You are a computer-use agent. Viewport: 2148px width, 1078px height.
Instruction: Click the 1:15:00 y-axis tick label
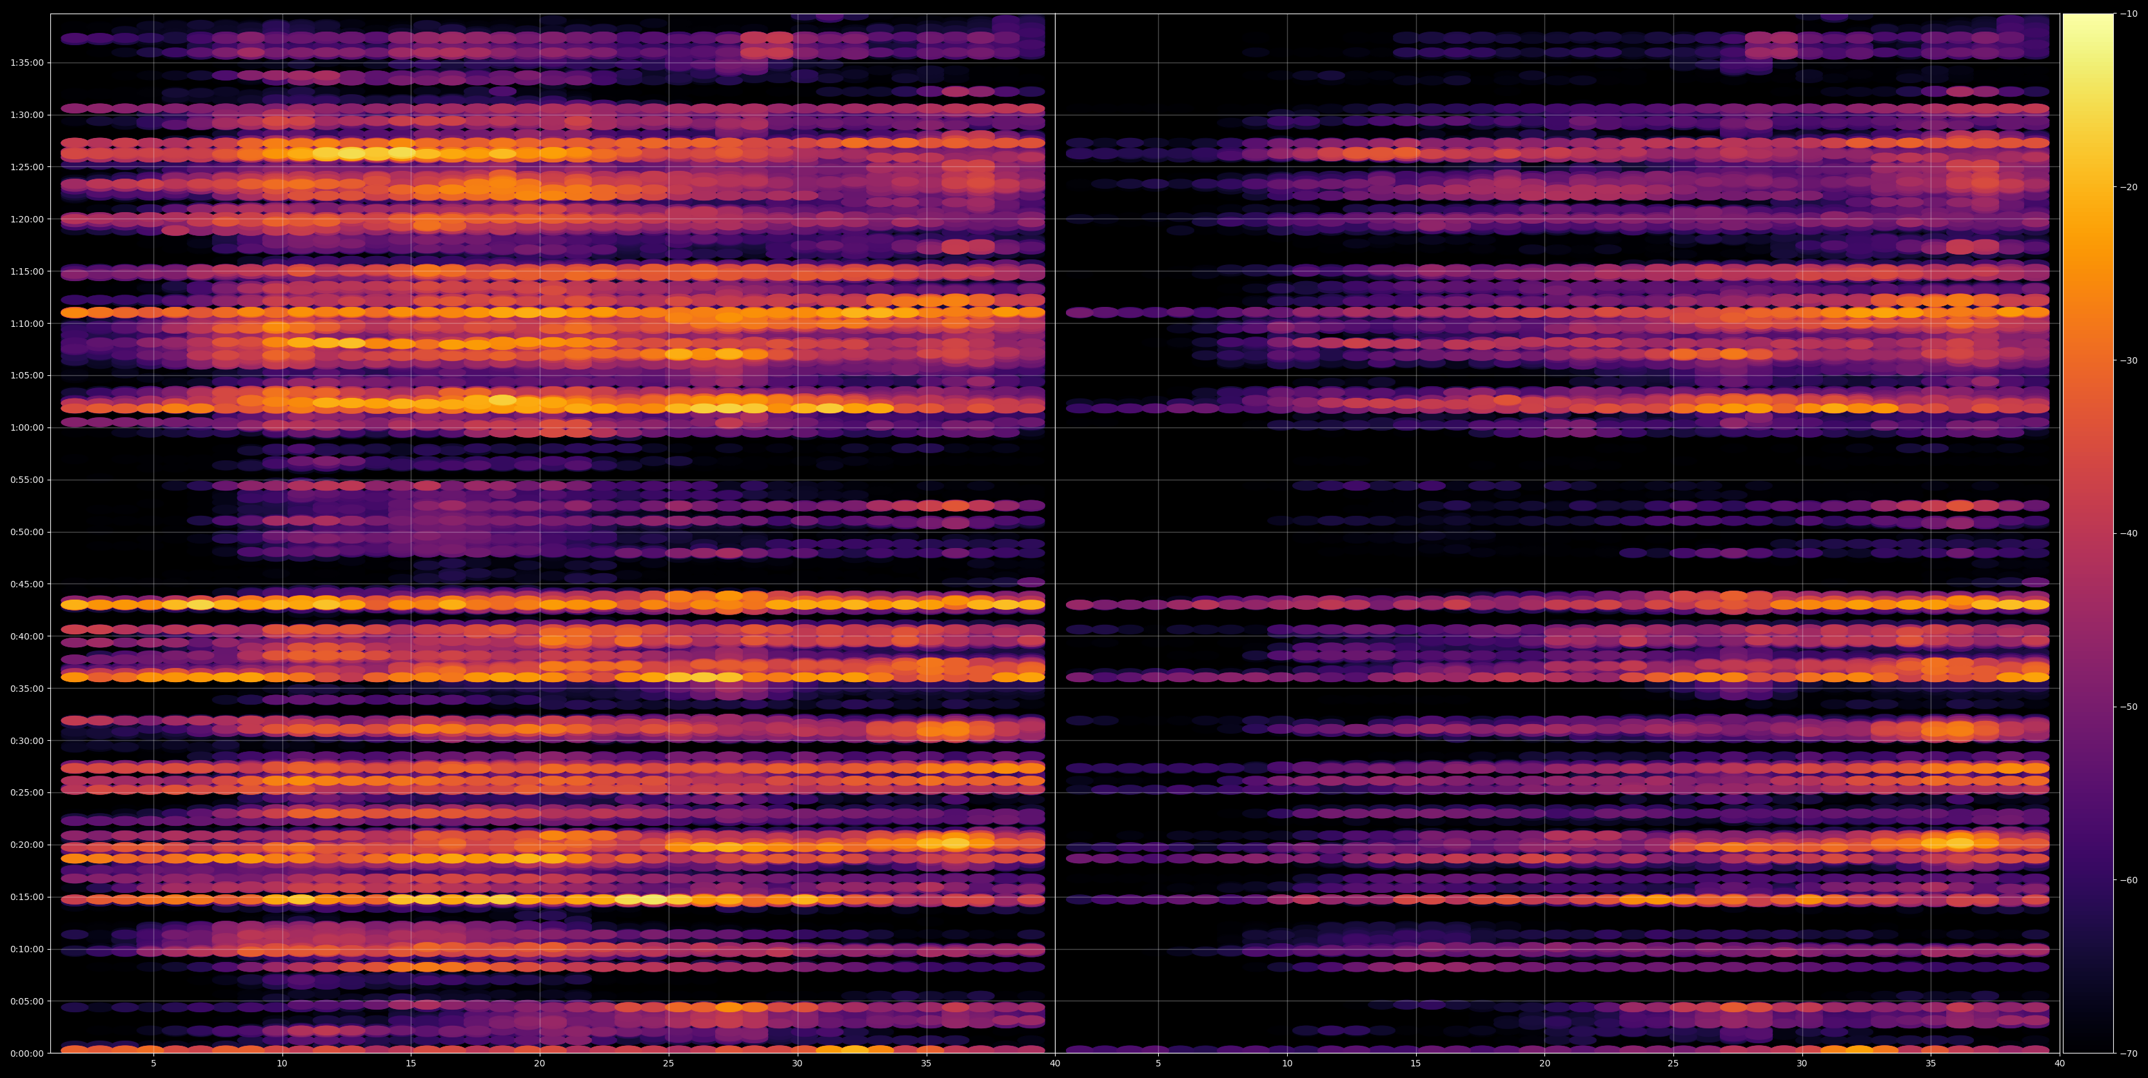[x=26, y=272]
